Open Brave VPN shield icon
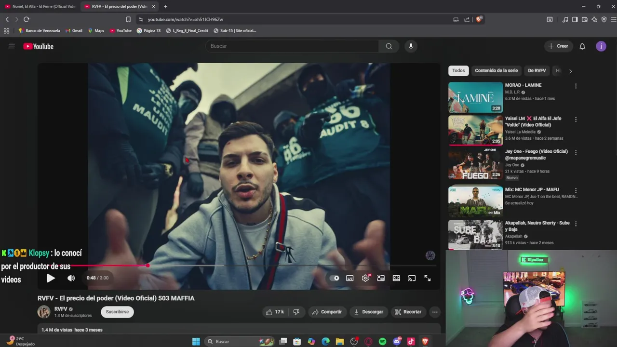617x347 pixels. click(x=604, y=19)
